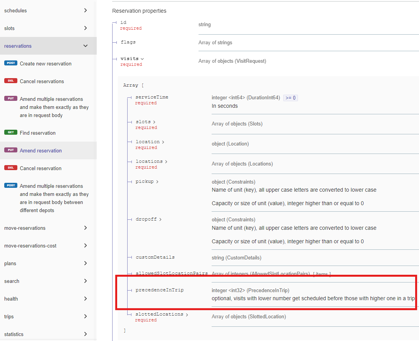Open Find reservation endpoint
The height and width of the screenshot is (341, 419).
tap(38, 133)
